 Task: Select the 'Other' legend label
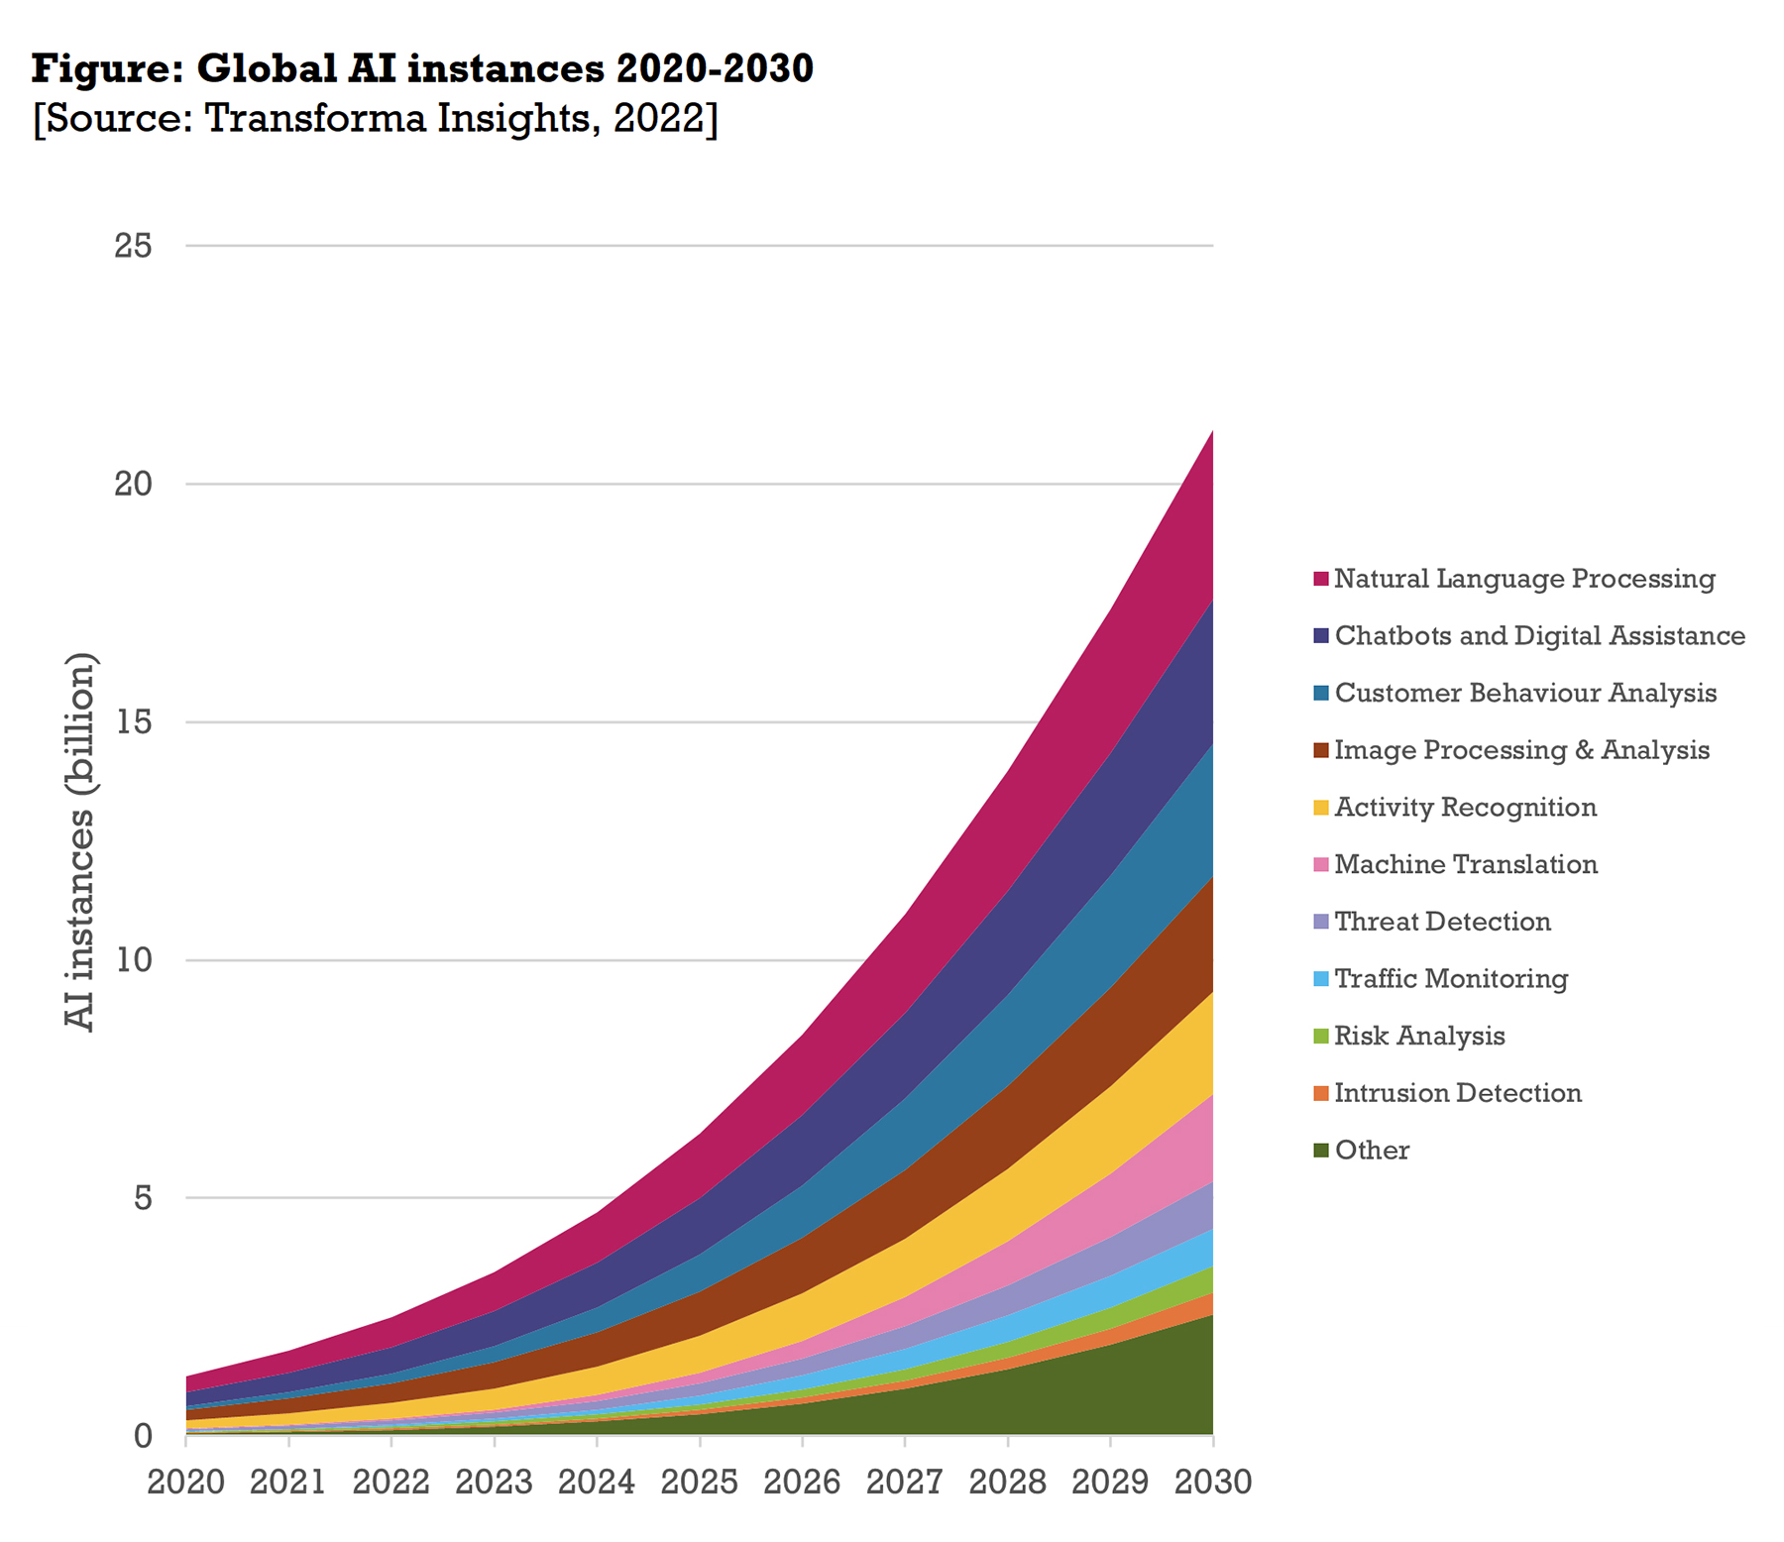click(1372, 1151)
